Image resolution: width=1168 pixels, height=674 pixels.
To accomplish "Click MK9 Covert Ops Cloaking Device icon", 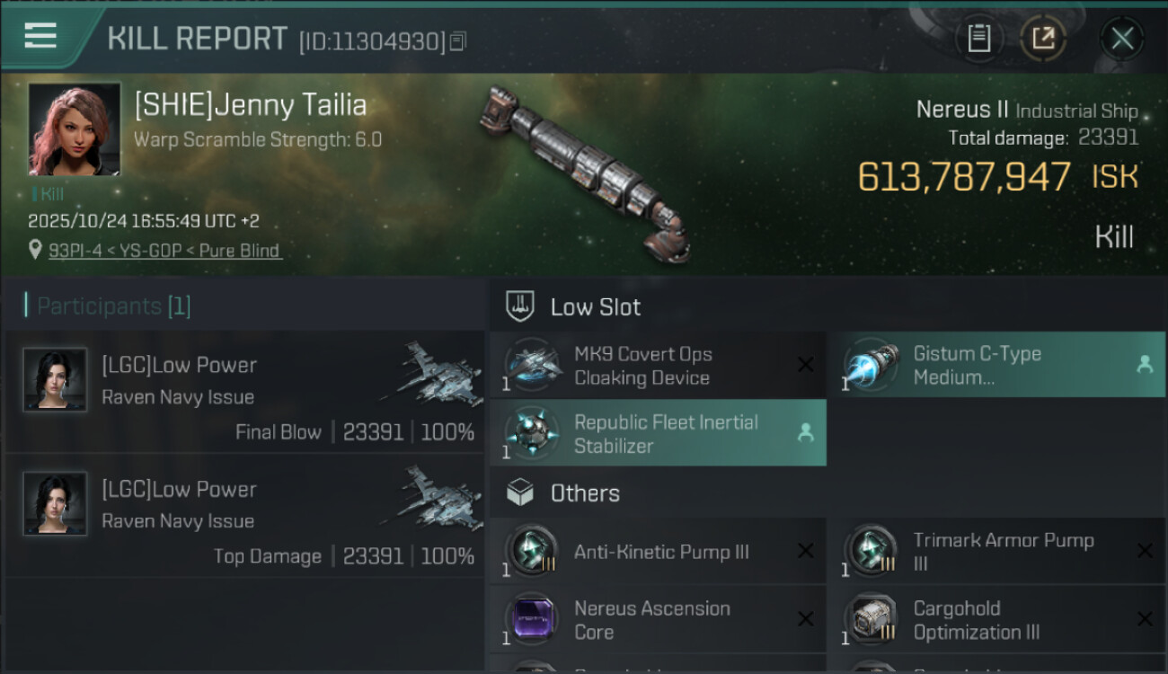I will coord(534,366).
